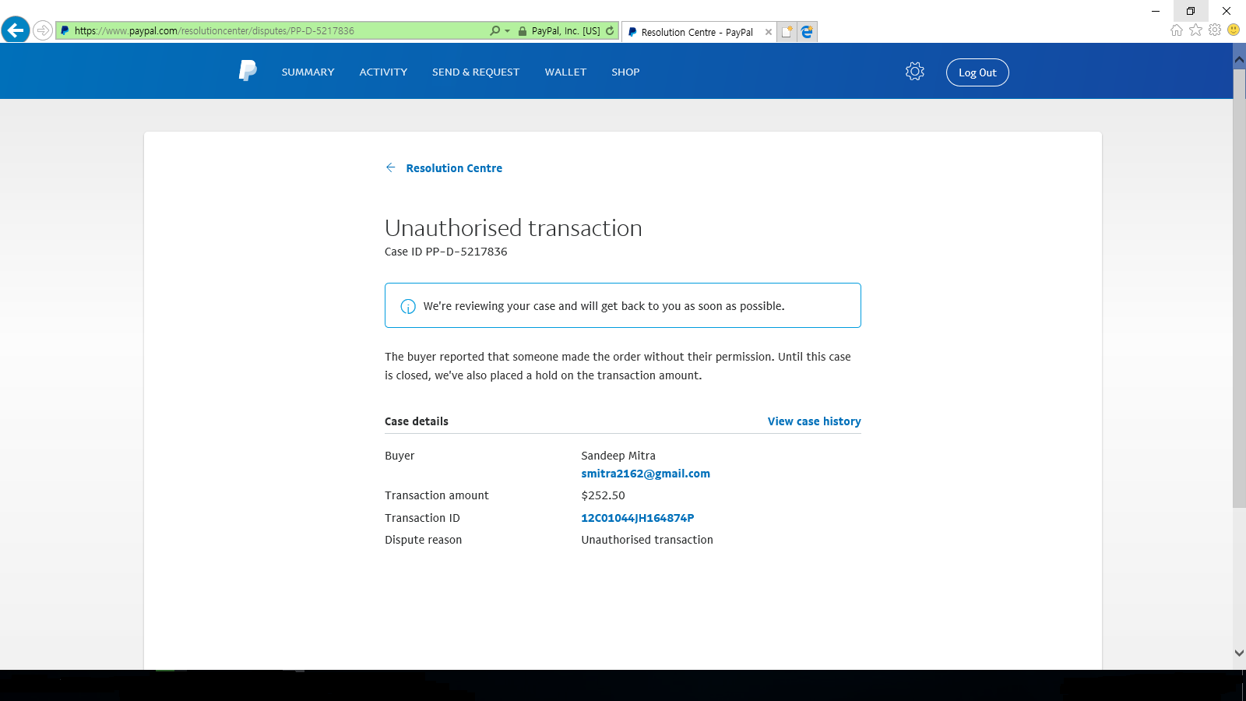Go back via Resolution Centre link
Screen dimensions: 1246x701
tap(454, 168)
